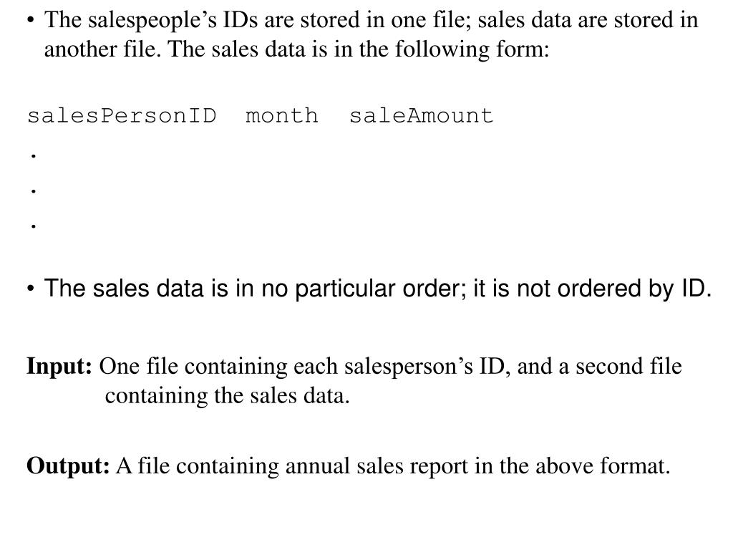
Task: Click the bold Output: label
Action: [68, 465]
